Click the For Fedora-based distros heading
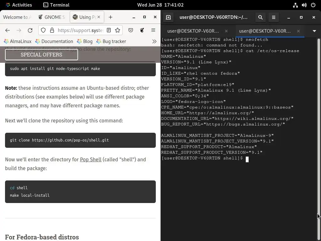 (x=42, y=237)
